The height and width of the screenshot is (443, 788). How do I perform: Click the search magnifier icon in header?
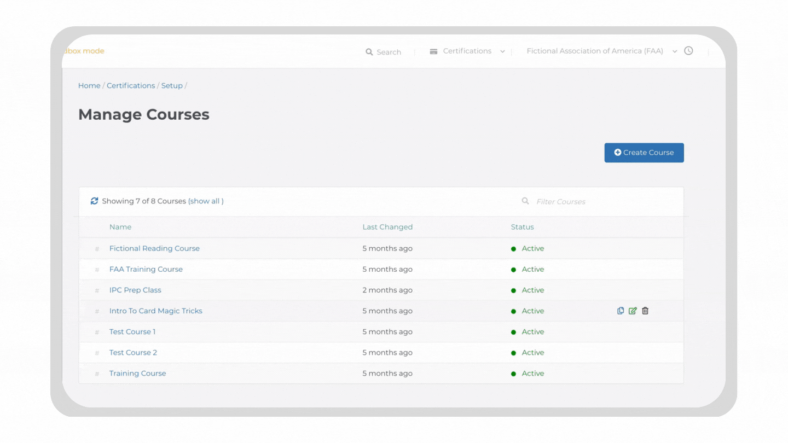[369, 52]
